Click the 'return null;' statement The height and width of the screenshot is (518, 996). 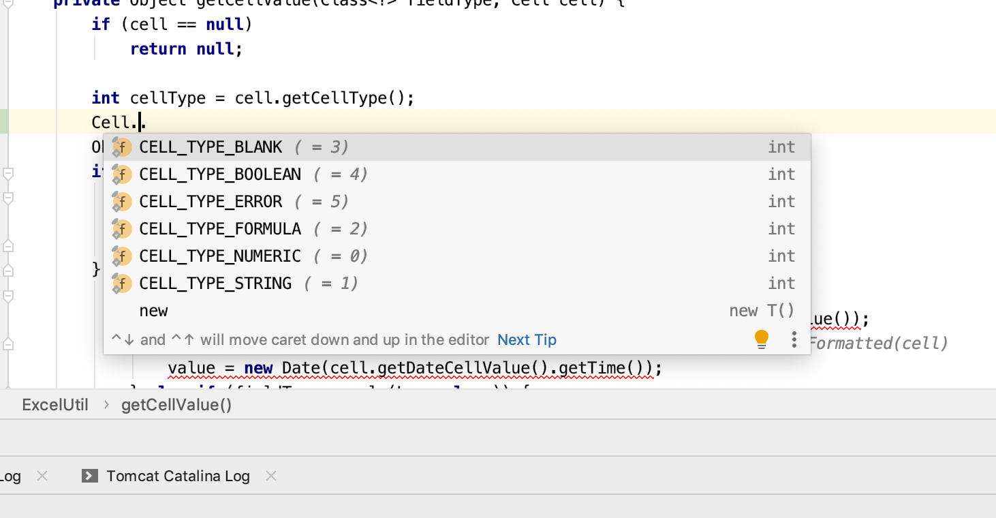pyautogui.click(x=186, y=49)
